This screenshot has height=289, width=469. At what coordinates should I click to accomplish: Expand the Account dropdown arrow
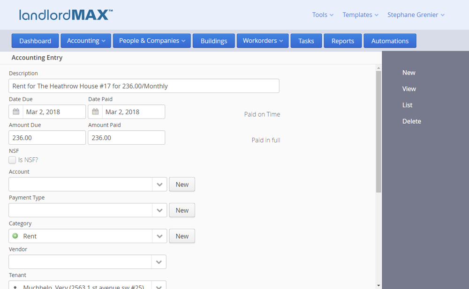(x=159, y=185)
